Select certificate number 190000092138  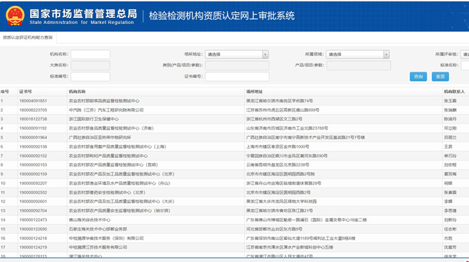tap(33, 147)
